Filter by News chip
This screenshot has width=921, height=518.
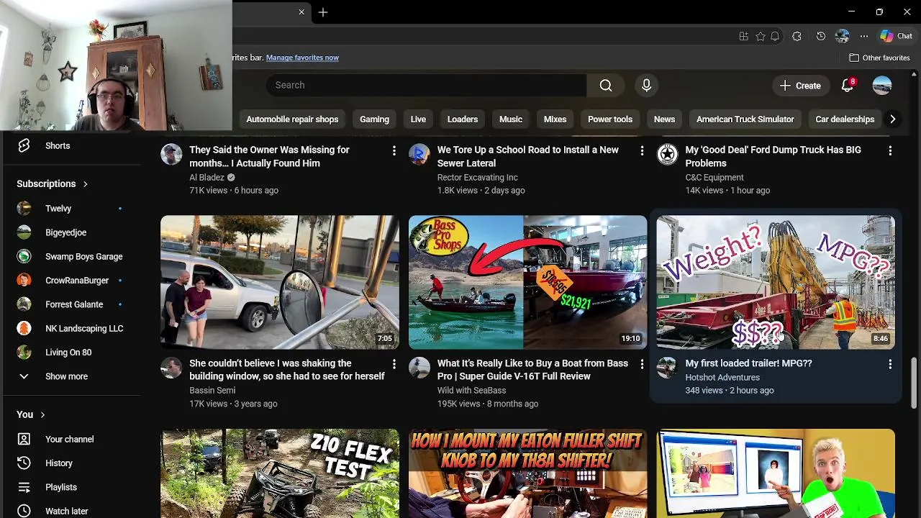(x=664, y=119)
